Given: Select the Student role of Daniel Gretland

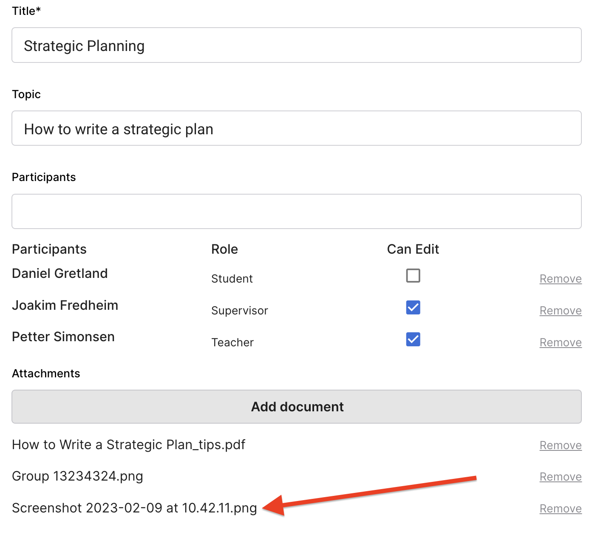Looking at the screenshot, I should pos(232,279).
